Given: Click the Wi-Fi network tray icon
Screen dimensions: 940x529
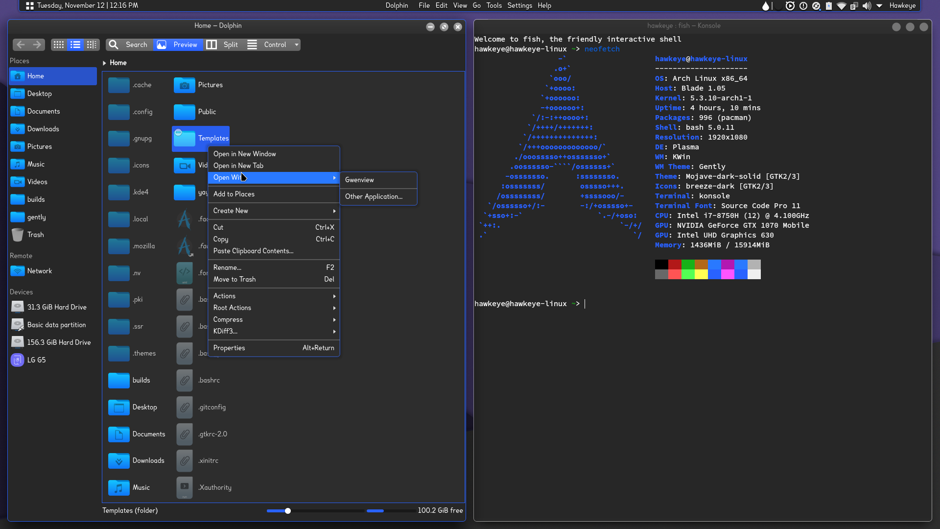Looking at the screenshot, I should [842, 6].
